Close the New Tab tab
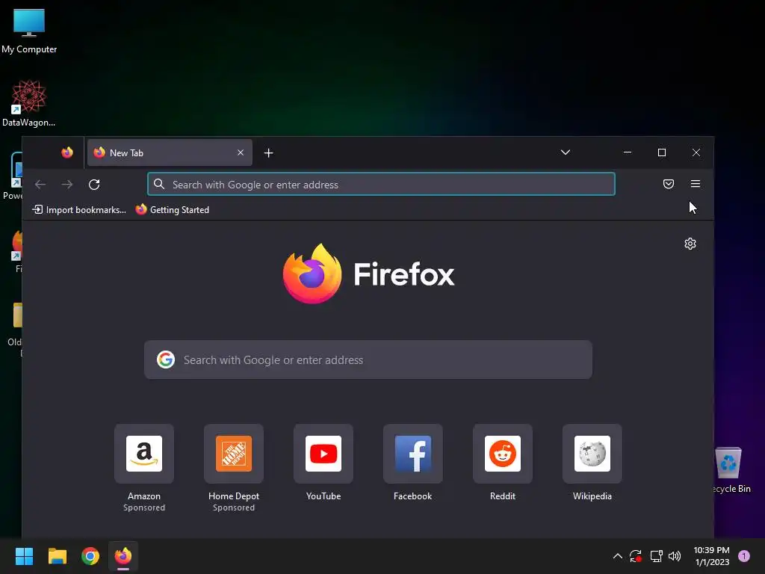This screenshot has width=765, height=574. click(x=241, y=152)
